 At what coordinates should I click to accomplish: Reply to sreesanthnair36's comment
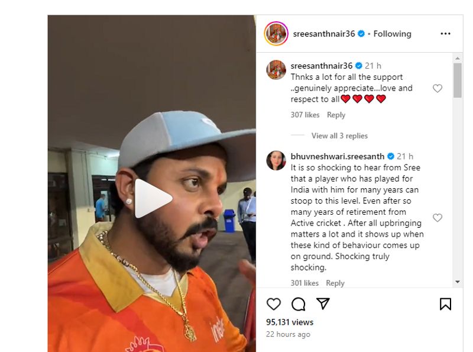[336, 115]
